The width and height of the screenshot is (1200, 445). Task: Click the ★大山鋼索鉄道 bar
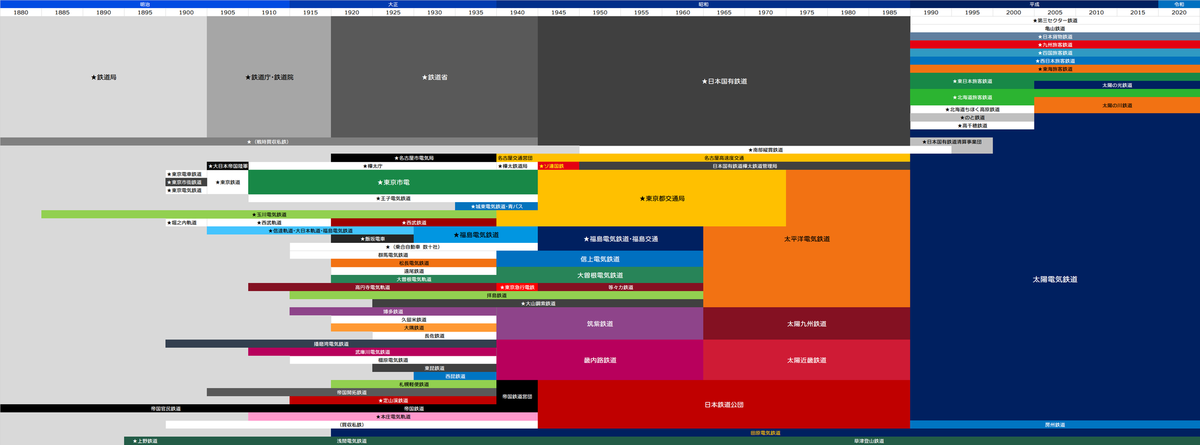click(x=538, y=303)
